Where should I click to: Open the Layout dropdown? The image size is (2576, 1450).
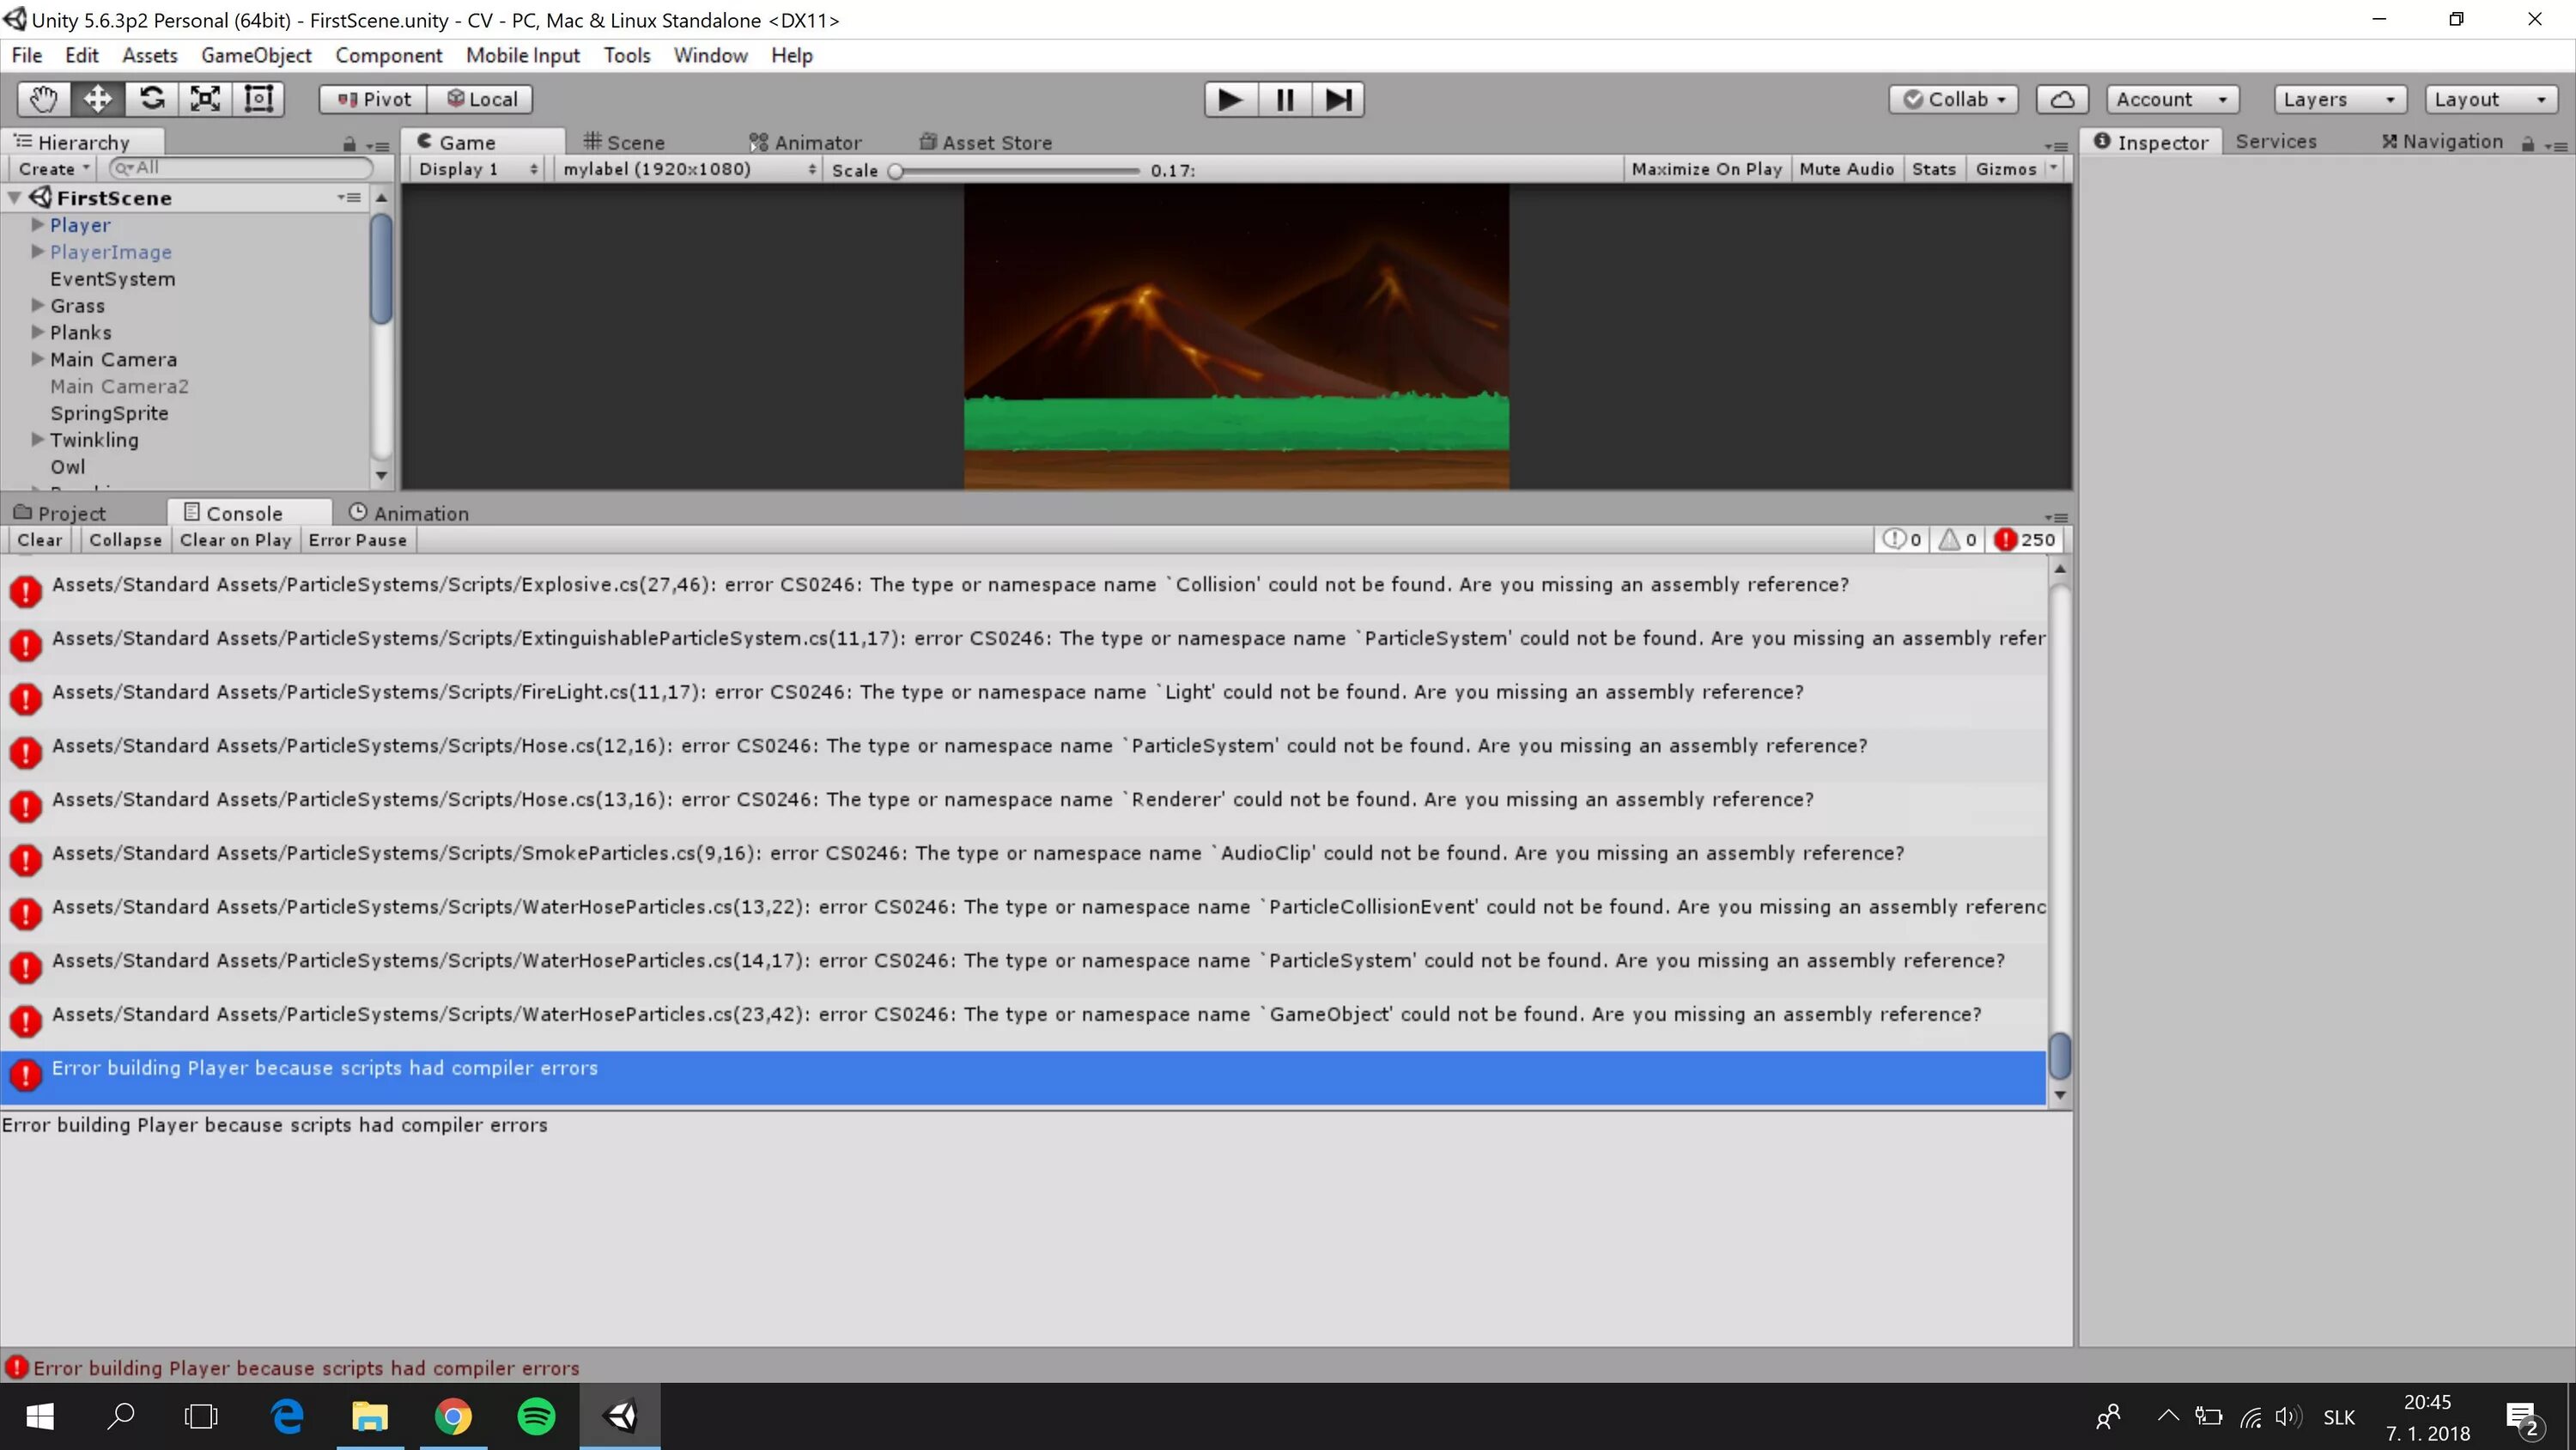2490,99
